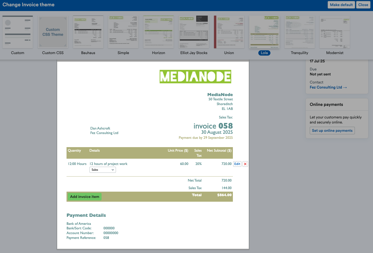The image size is (373, 253).
Task: Open the Sales category dropdown
Action: point(103,170)
